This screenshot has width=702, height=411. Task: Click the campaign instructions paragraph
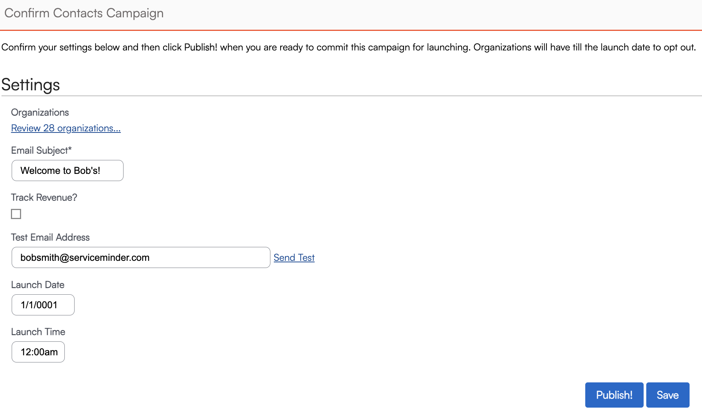coord(348,47)
